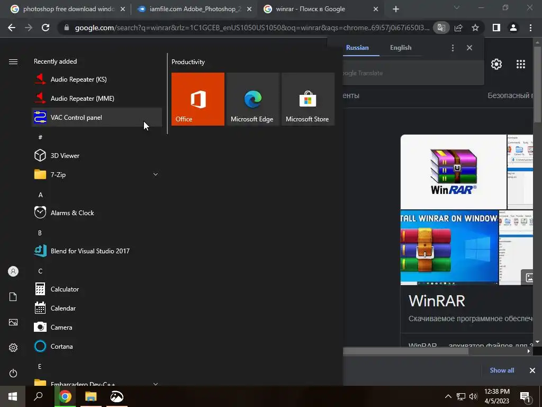
Task: Open volume control in system tray
Action: coord(473,396)
